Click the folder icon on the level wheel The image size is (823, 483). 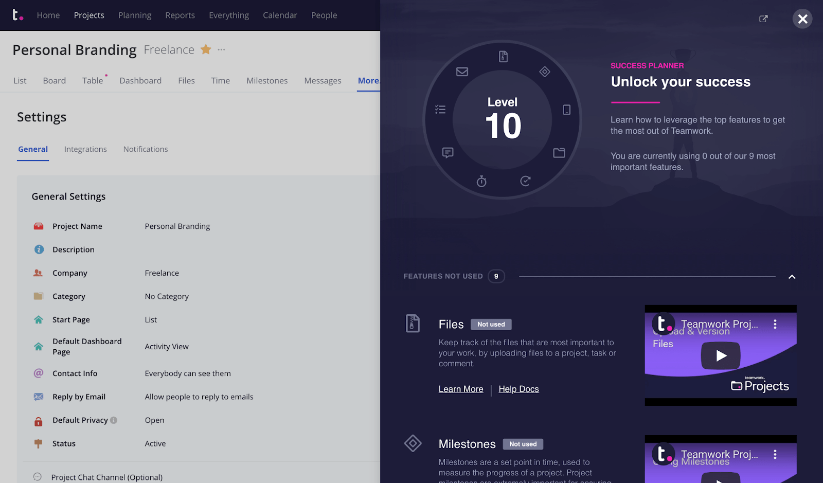coord(559,153)
